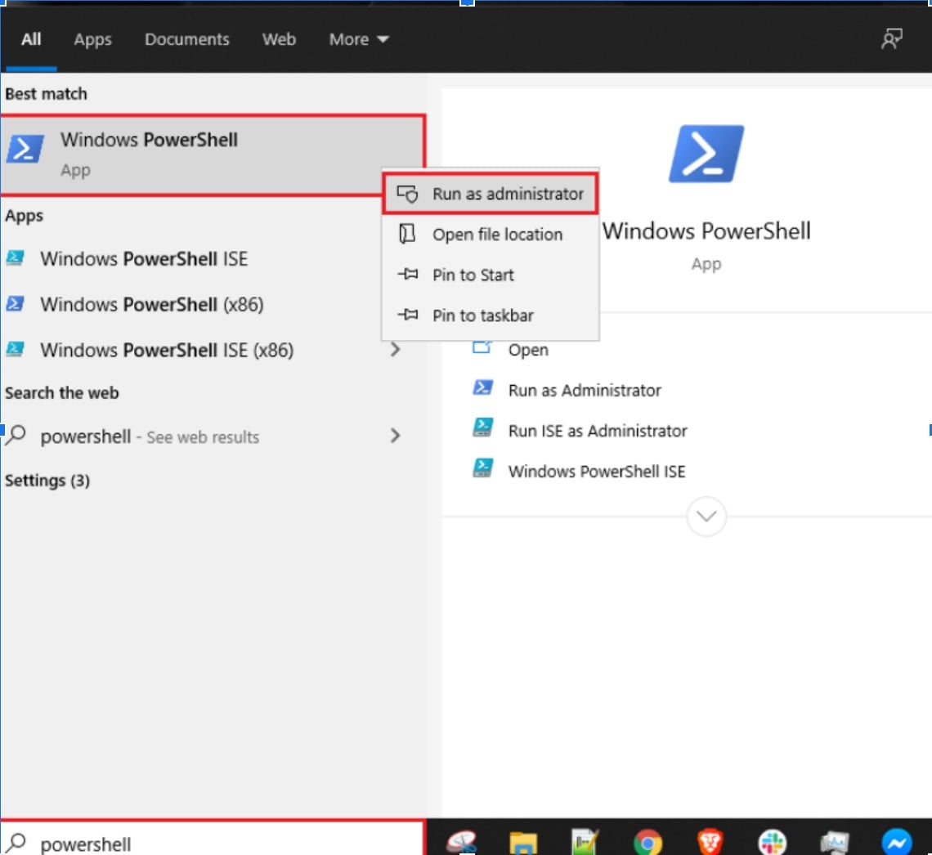Open the More filter dropdown
The image size is (932, 855).
click(x=358, y=39)
